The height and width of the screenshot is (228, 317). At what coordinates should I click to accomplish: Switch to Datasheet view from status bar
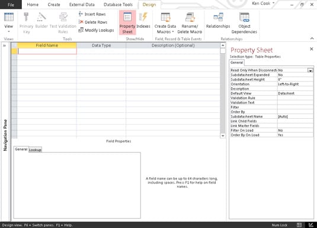(x=299, y=225)
